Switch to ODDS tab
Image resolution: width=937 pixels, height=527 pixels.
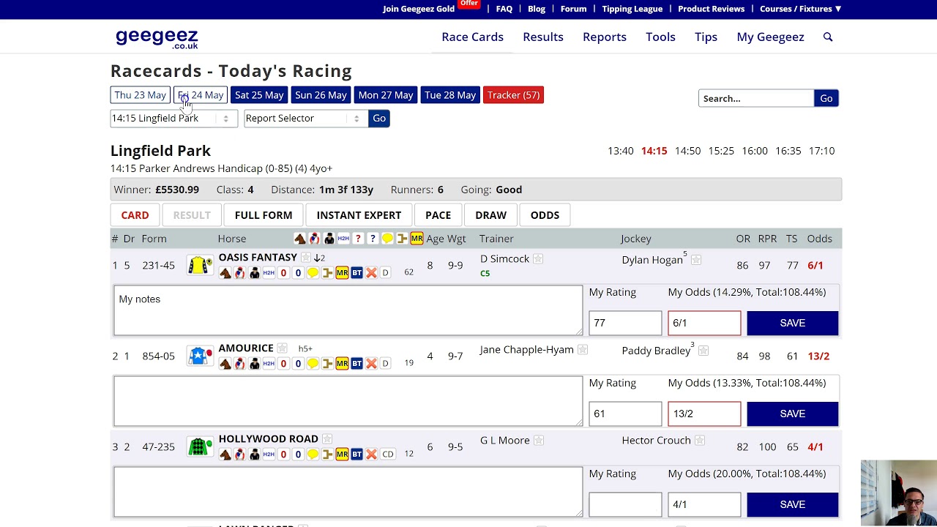545,215
